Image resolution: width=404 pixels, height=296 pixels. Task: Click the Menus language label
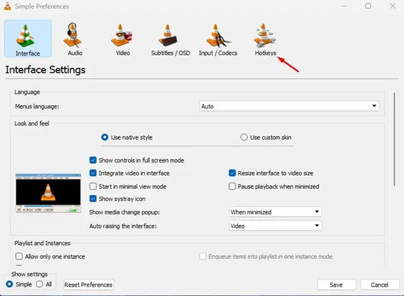[37, 106]
